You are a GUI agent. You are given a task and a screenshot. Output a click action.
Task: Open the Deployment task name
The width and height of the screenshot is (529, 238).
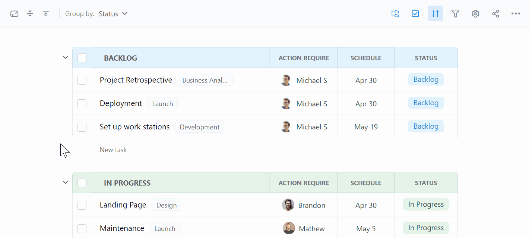click(x=121, y=103)
